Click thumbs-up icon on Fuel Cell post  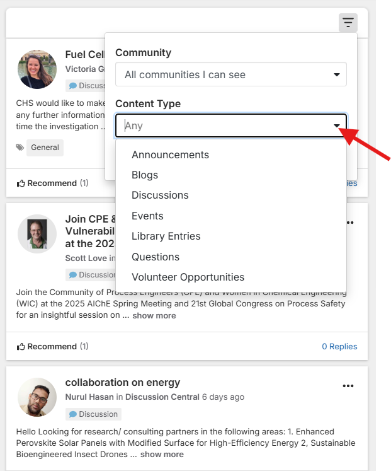coord(21,183)
